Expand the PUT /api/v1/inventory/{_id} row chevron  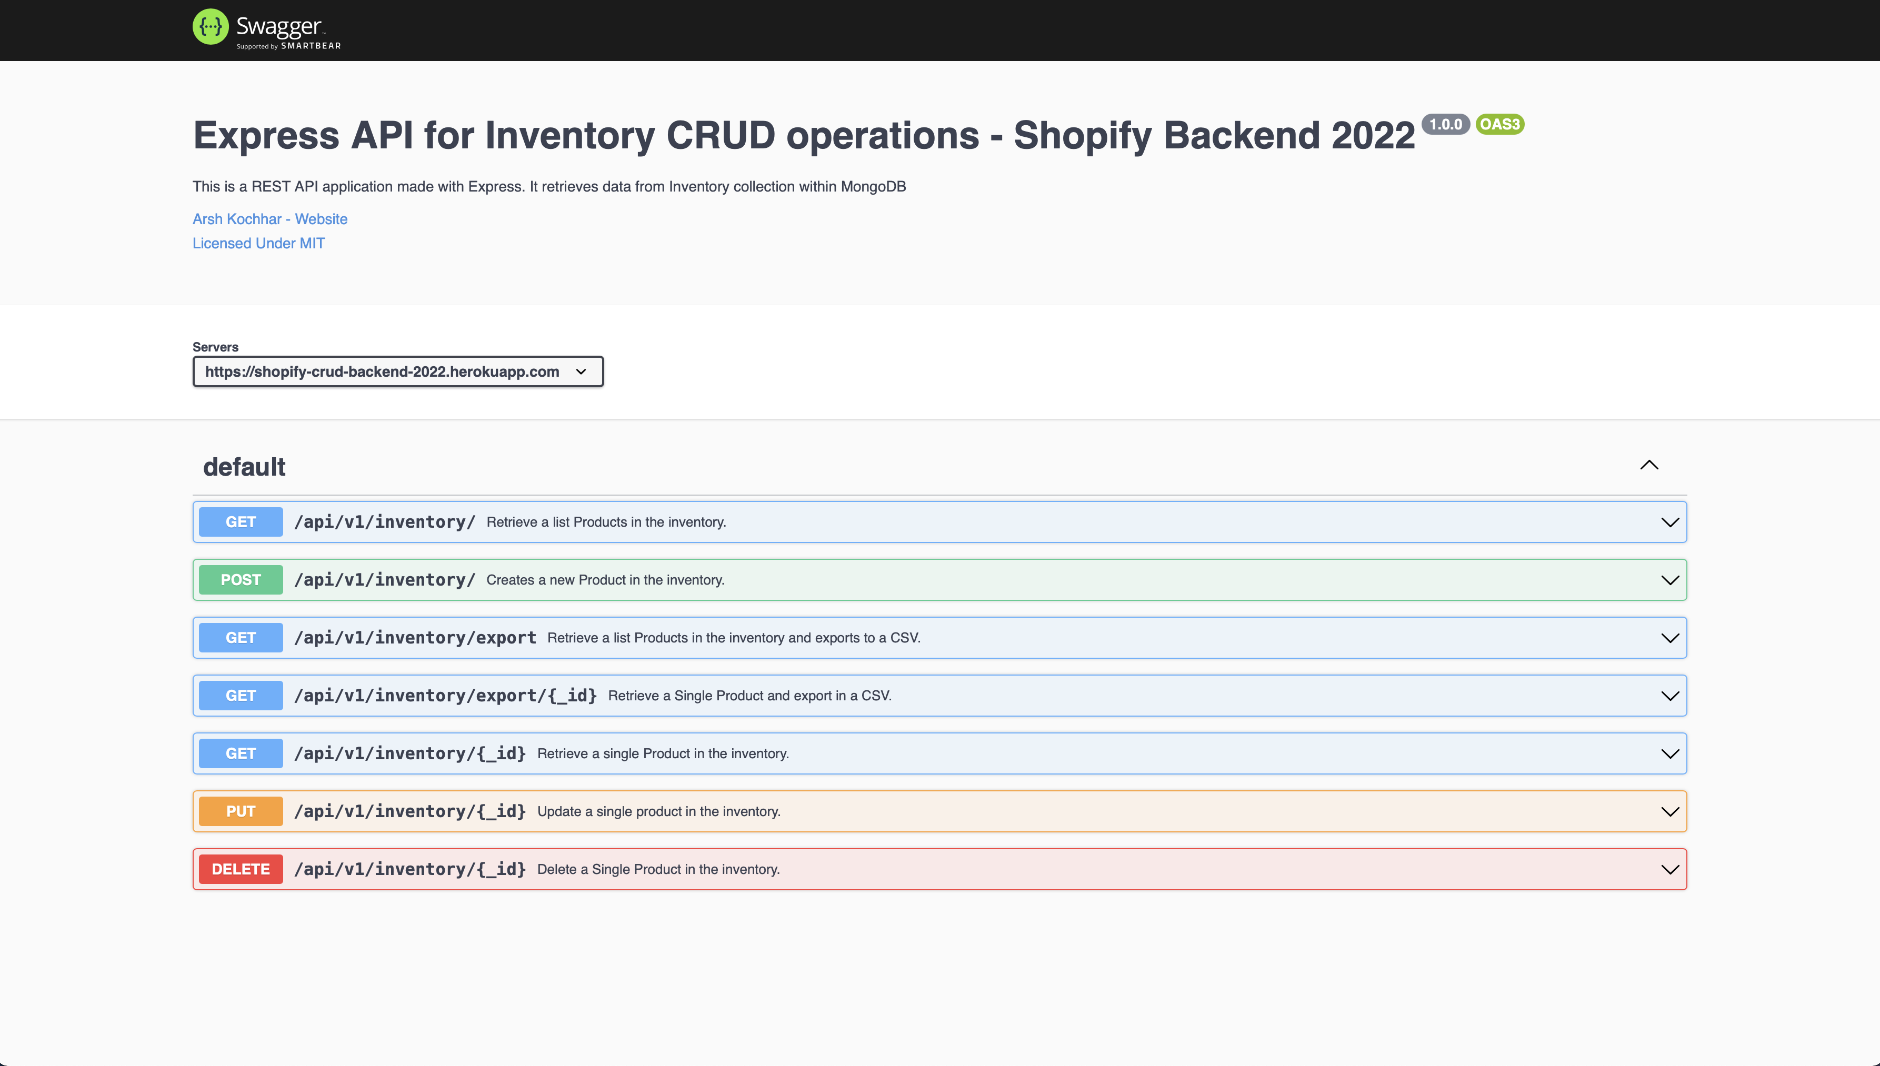coord(1670,811)
